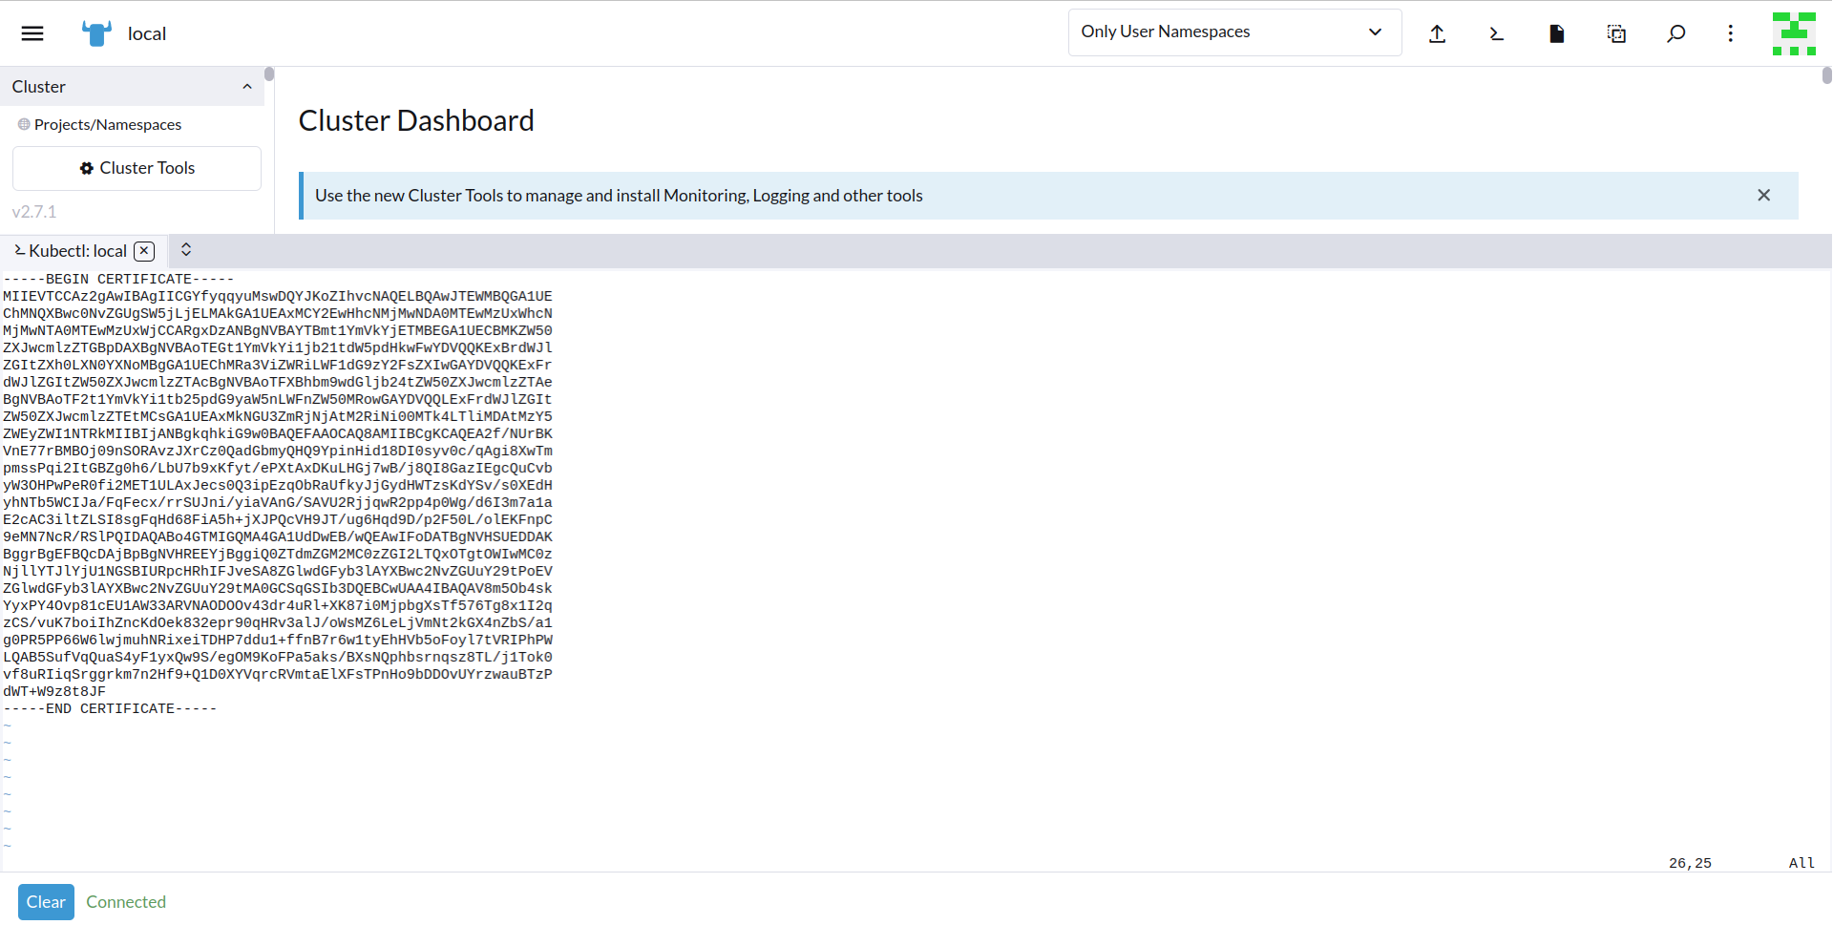Click the Rancher bull logo

[x=96, y=33]
